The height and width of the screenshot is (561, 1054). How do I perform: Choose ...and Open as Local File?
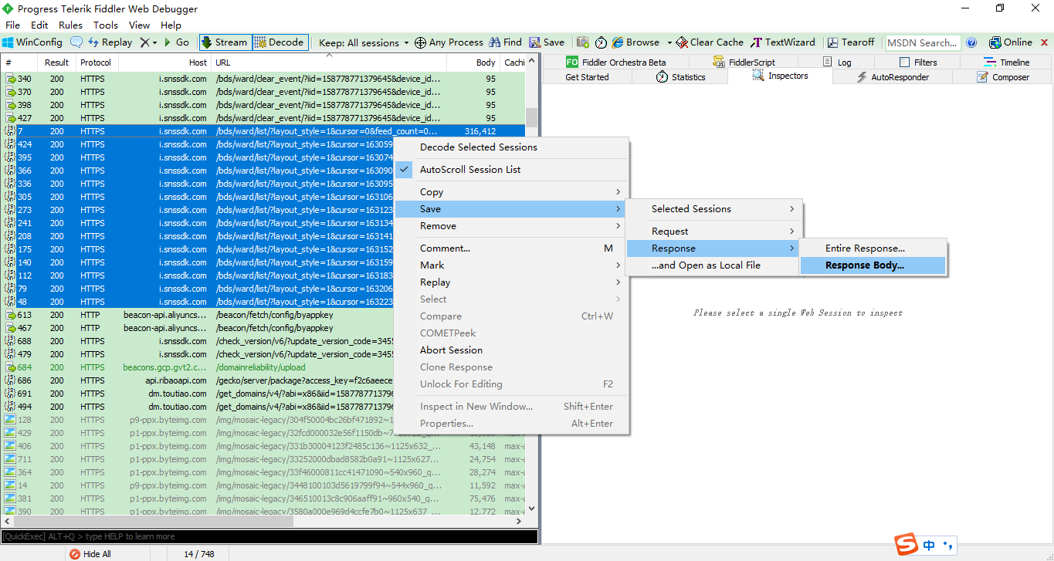tap(714, 265)
